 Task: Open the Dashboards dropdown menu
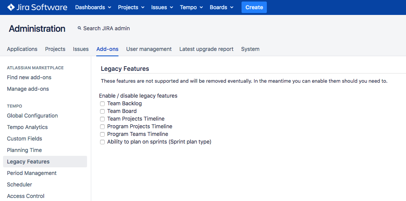tap(93, 7)
